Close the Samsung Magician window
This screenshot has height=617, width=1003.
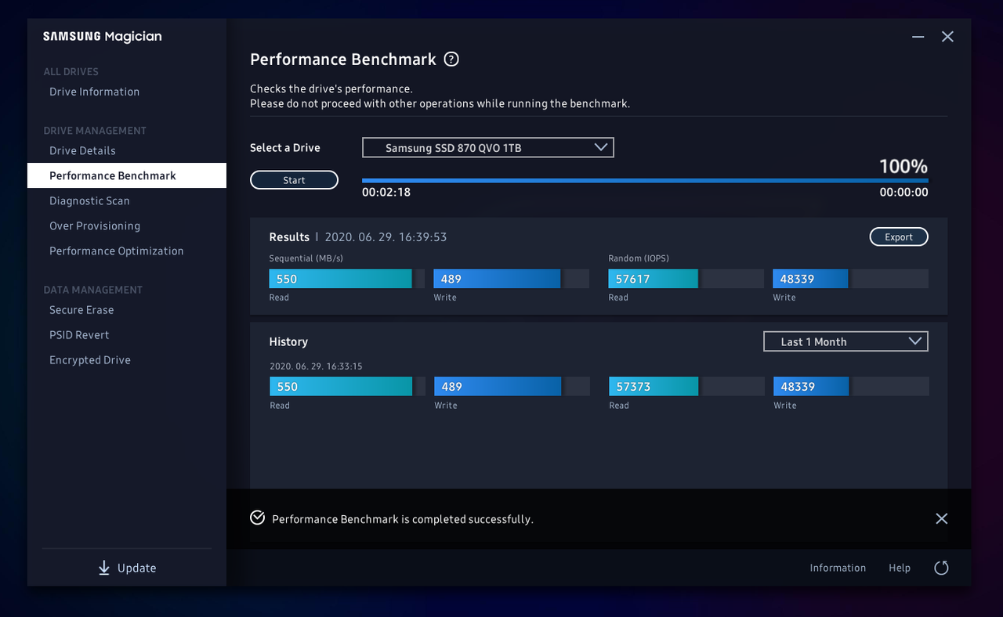tap(947, 37)
